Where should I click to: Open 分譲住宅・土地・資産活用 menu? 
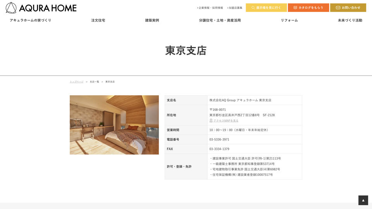click(220, 21)
